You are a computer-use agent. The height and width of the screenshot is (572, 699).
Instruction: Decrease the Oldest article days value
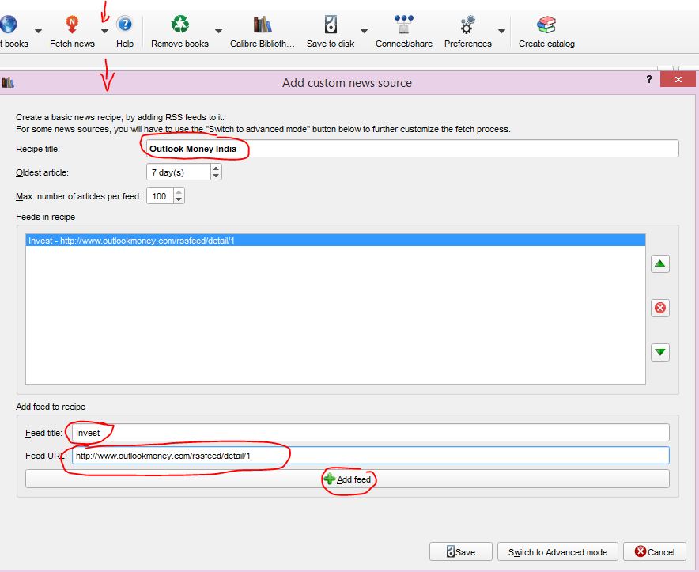[x=216, y=176]
